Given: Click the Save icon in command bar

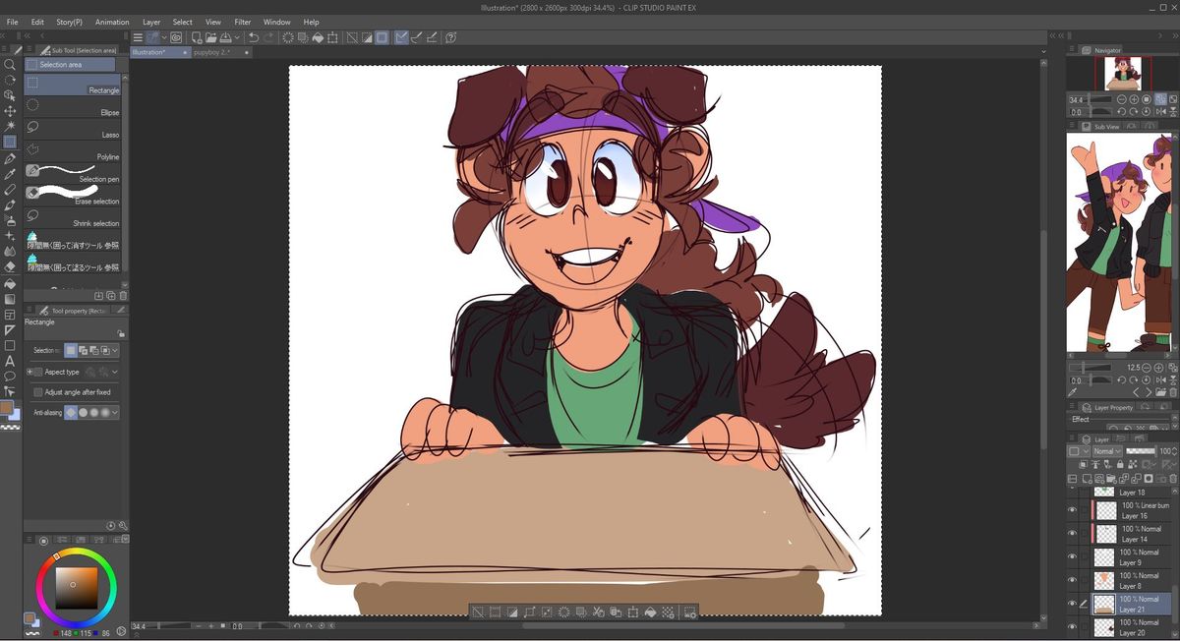Looking at the screenshot, I should point(226,37).
